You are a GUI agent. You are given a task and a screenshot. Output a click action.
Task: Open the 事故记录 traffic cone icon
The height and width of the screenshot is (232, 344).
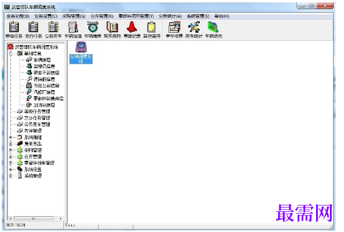(132, 30)
